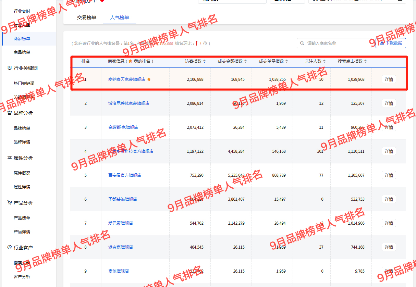Open the 樂宜嘉旗舰店 store link

click(121, 247)
